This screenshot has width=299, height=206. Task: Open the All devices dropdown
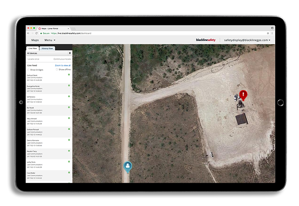tap(49, 53)
